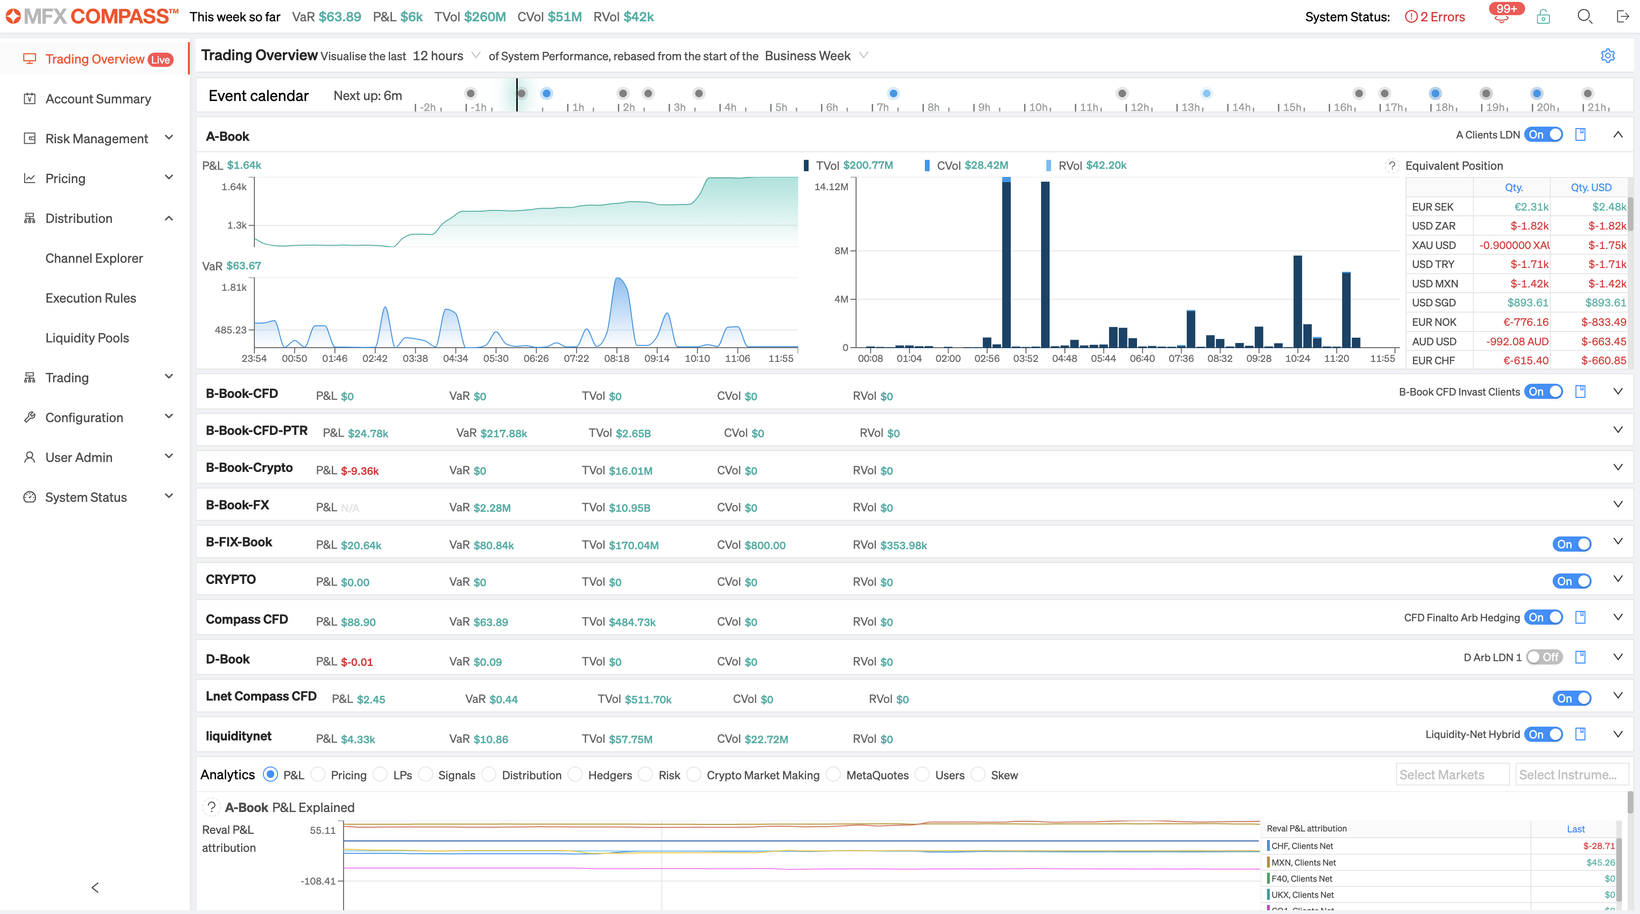The height and width of the screenshot is (914, 1640).
Task: Click the liquiditynet bookmark icon
Action: (x=1580, y=735)
